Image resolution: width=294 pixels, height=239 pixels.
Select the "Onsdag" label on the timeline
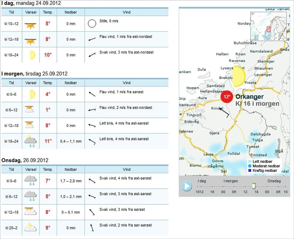[274, 181]
